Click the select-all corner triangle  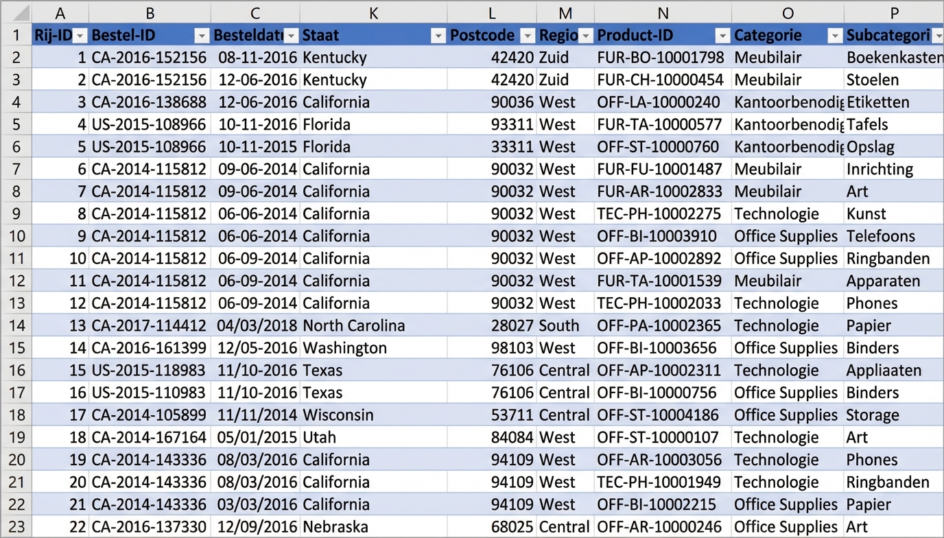(16, 12)
